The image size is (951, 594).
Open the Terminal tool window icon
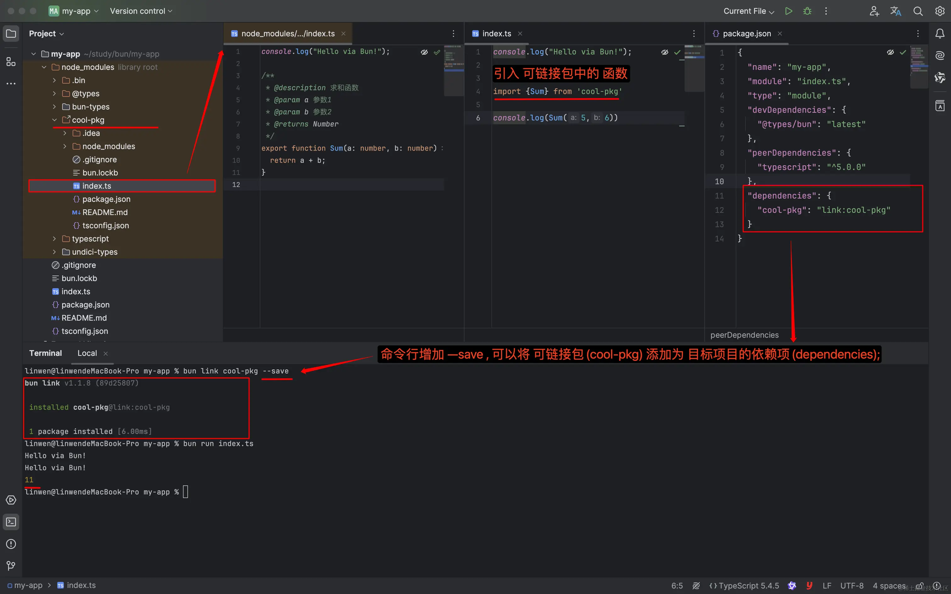[11, 522]
